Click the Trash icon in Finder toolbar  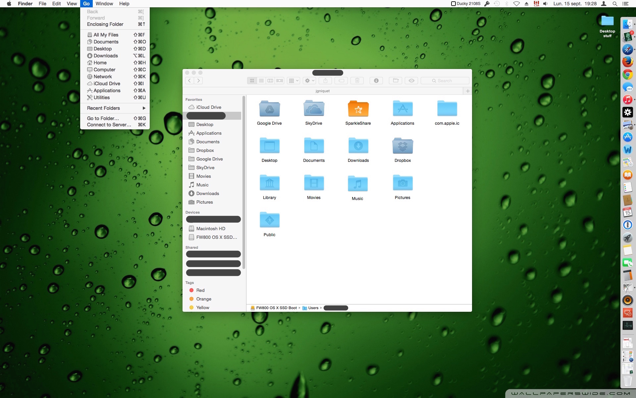click(357, 81)
